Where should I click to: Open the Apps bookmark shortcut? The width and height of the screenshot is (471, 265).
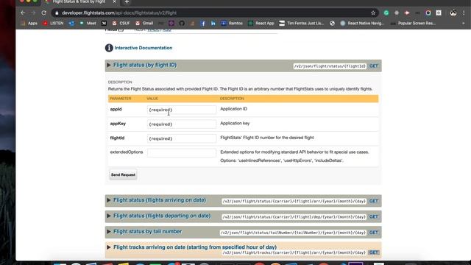click(29, 23)
